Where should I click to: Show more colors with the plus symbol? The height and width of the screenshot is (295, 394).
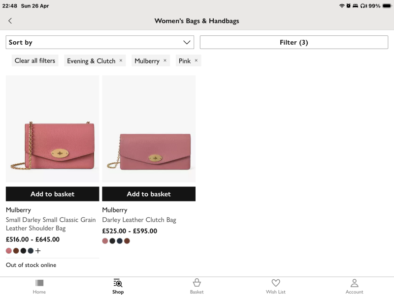[x=38, y=251]
